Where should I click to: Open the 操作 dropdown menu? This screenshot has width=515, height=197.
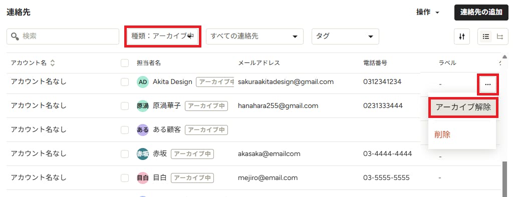tap(428, 12)
